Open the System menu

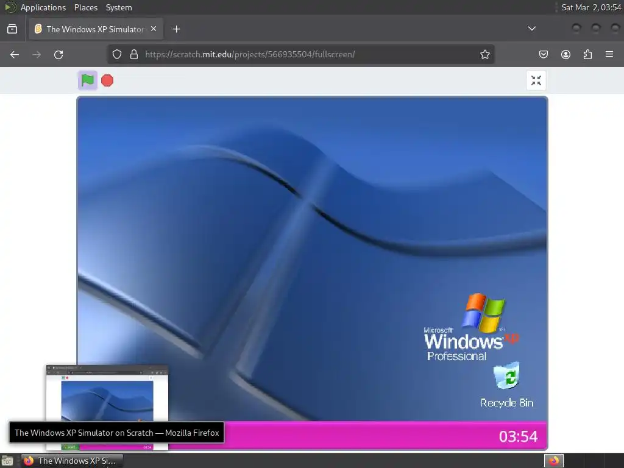coord(119,7)
